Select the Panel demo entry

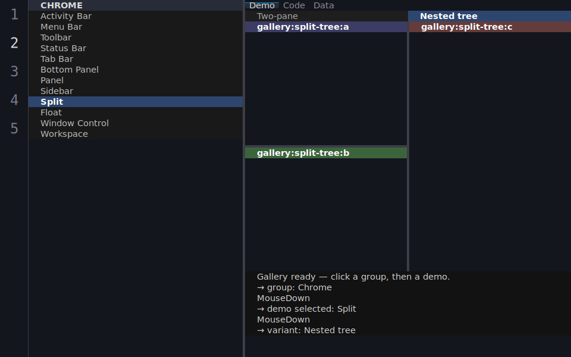pyautogui.click(x=136, y=80)
